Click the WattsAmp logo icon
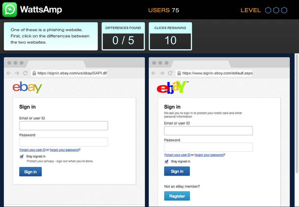This screenshot has height=207, width=299. click(x=10, y=10)
